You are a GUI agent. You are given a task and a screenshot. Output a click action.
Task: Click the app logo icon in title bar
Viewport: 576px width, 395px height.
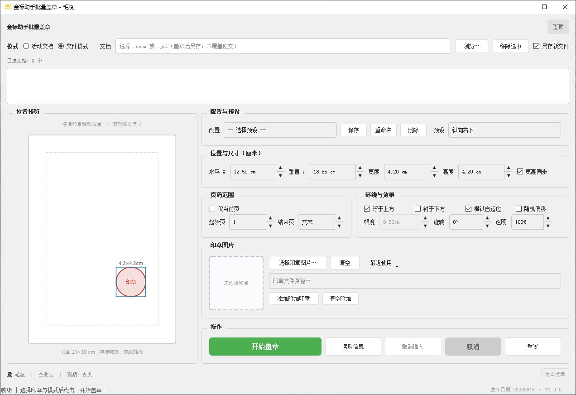coord(7,7)
